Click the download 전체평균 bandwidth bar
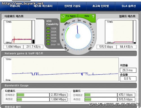This screenshot has width=141, height=108. (x=33, y=95)
